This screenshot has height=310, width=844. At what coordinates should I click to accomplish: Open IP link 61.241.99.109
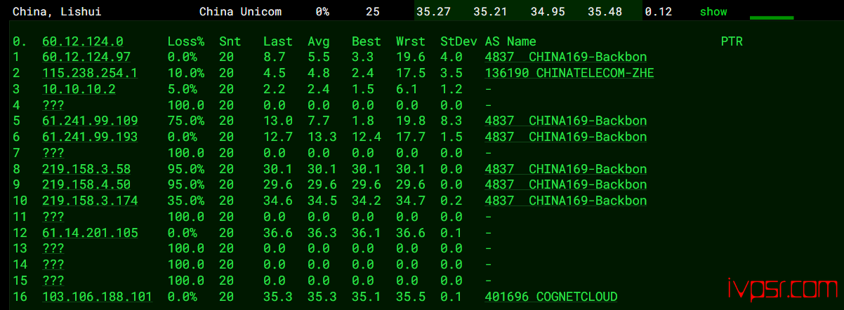(x=90, y=121)
